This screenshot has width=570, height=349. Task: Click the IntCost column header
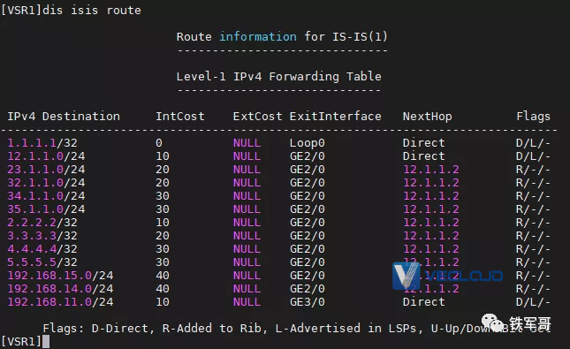[180, 117]
